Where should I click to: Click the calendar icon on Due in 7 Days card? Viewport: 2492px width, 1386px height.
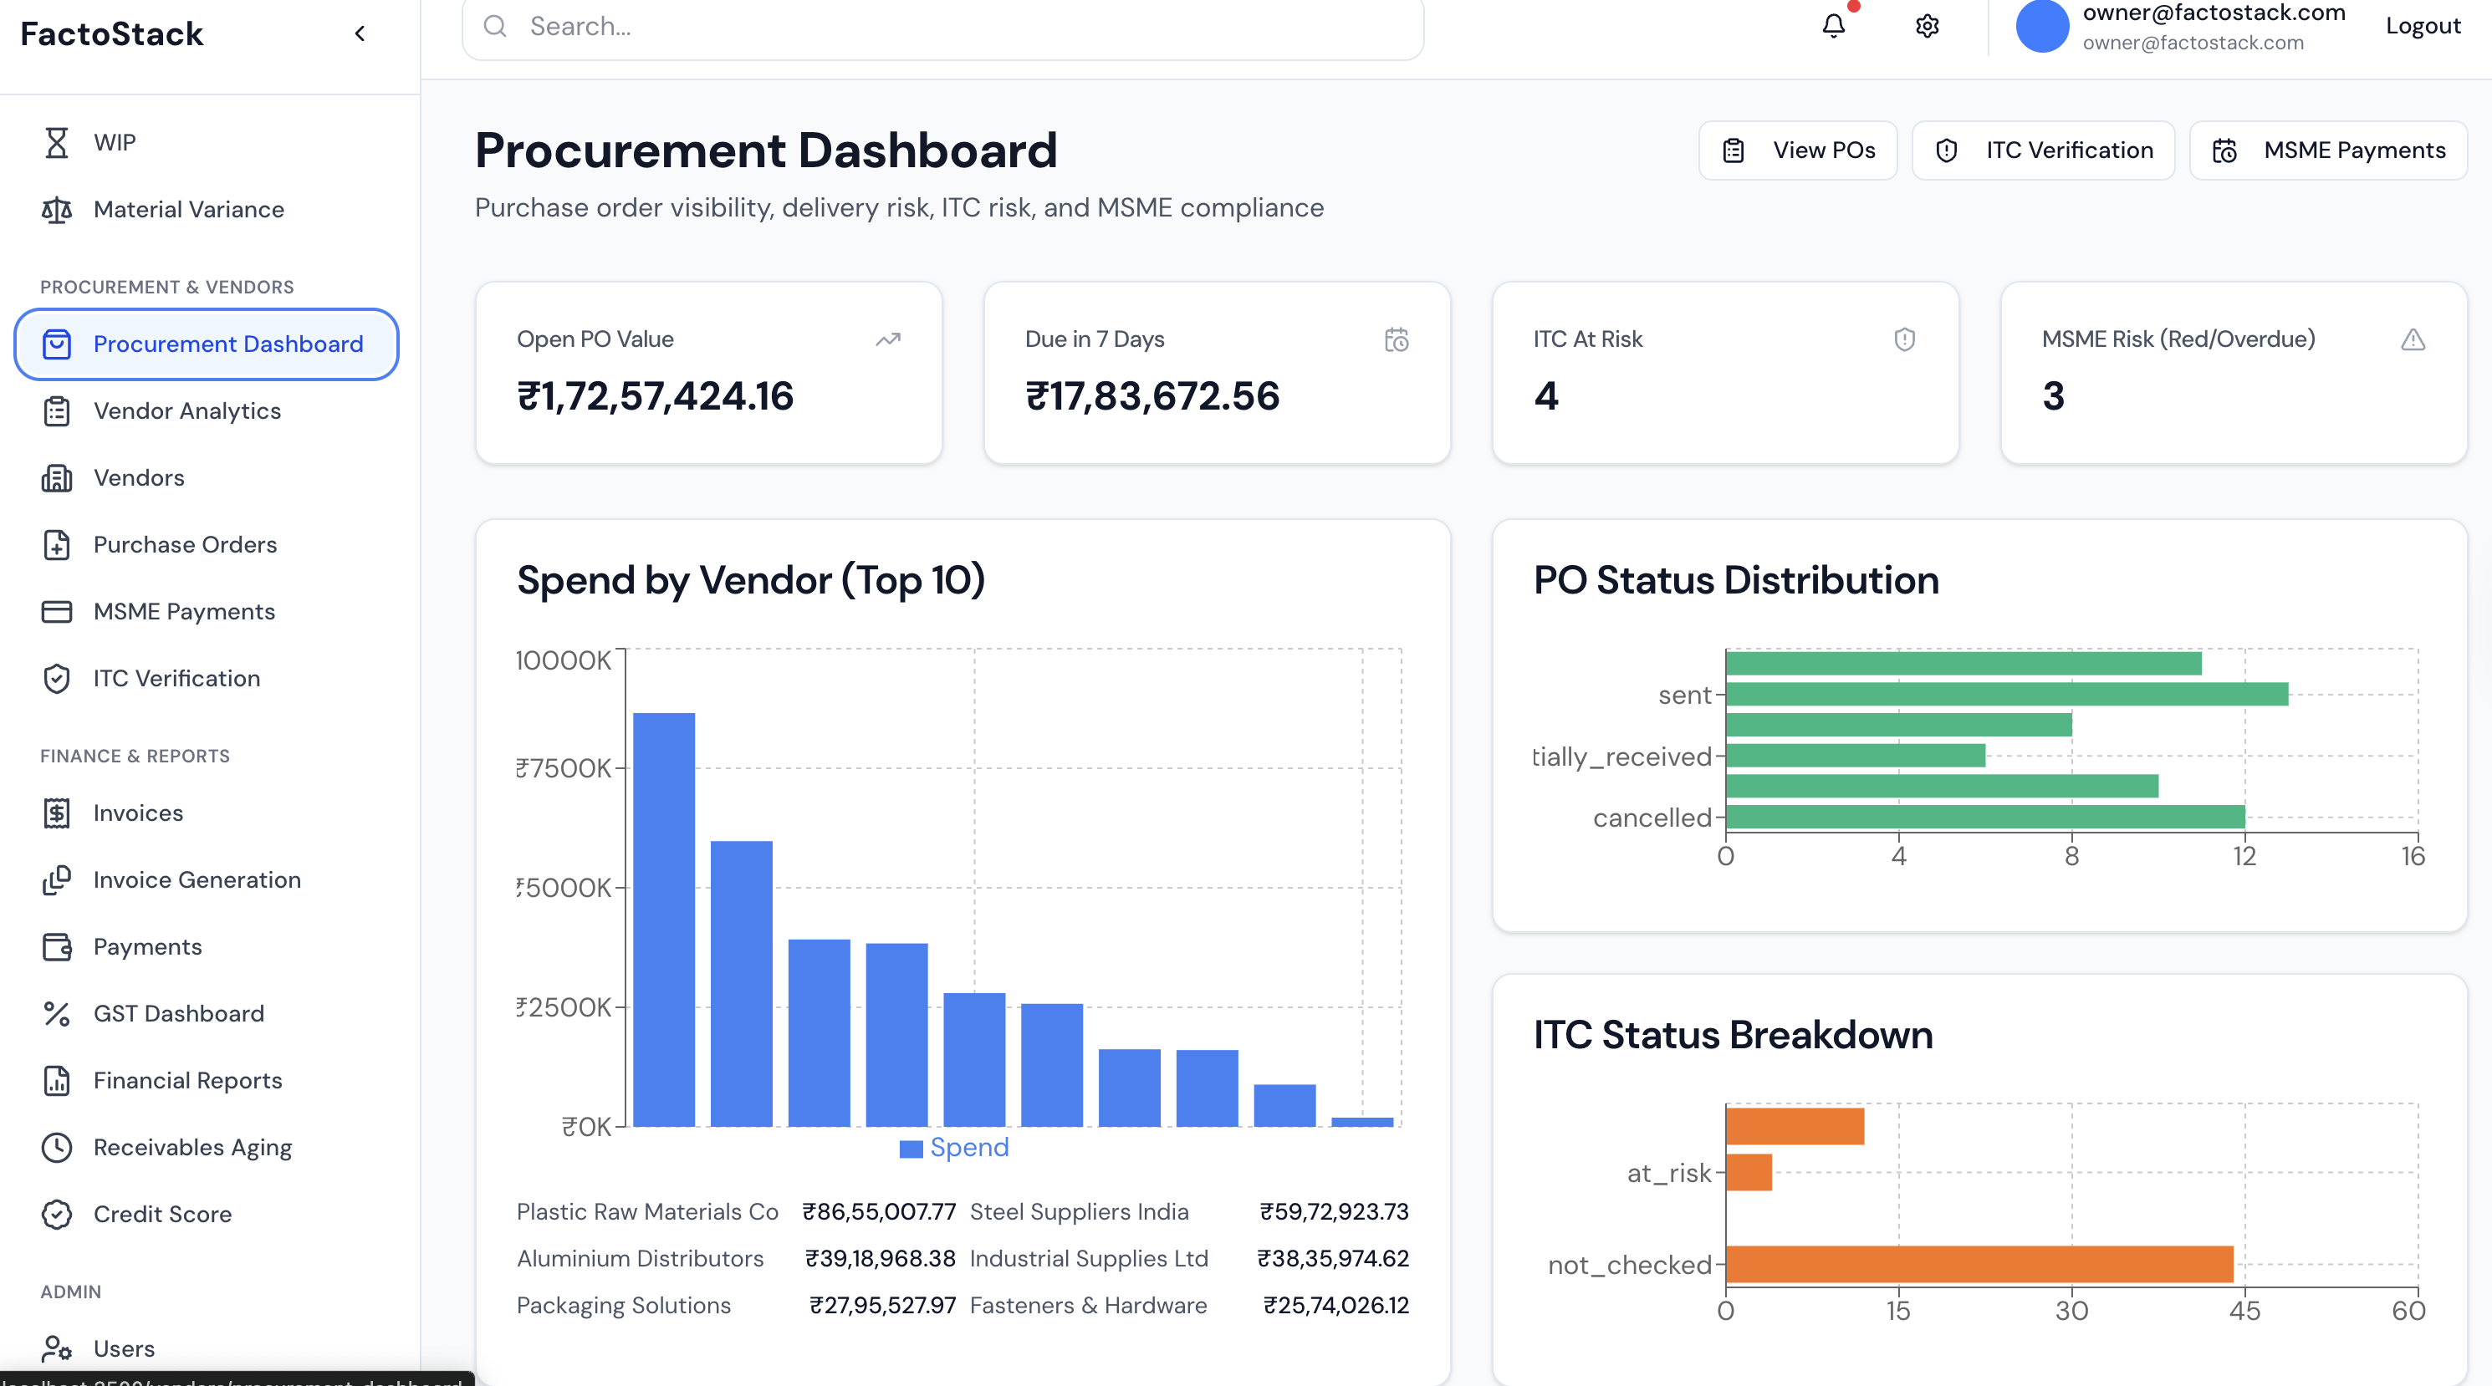1397,339
